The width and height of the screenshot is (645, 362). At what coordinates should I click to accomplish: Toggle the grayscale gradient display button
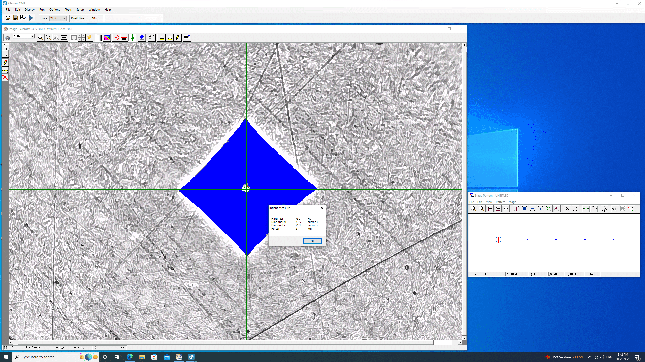pos(99,38)
